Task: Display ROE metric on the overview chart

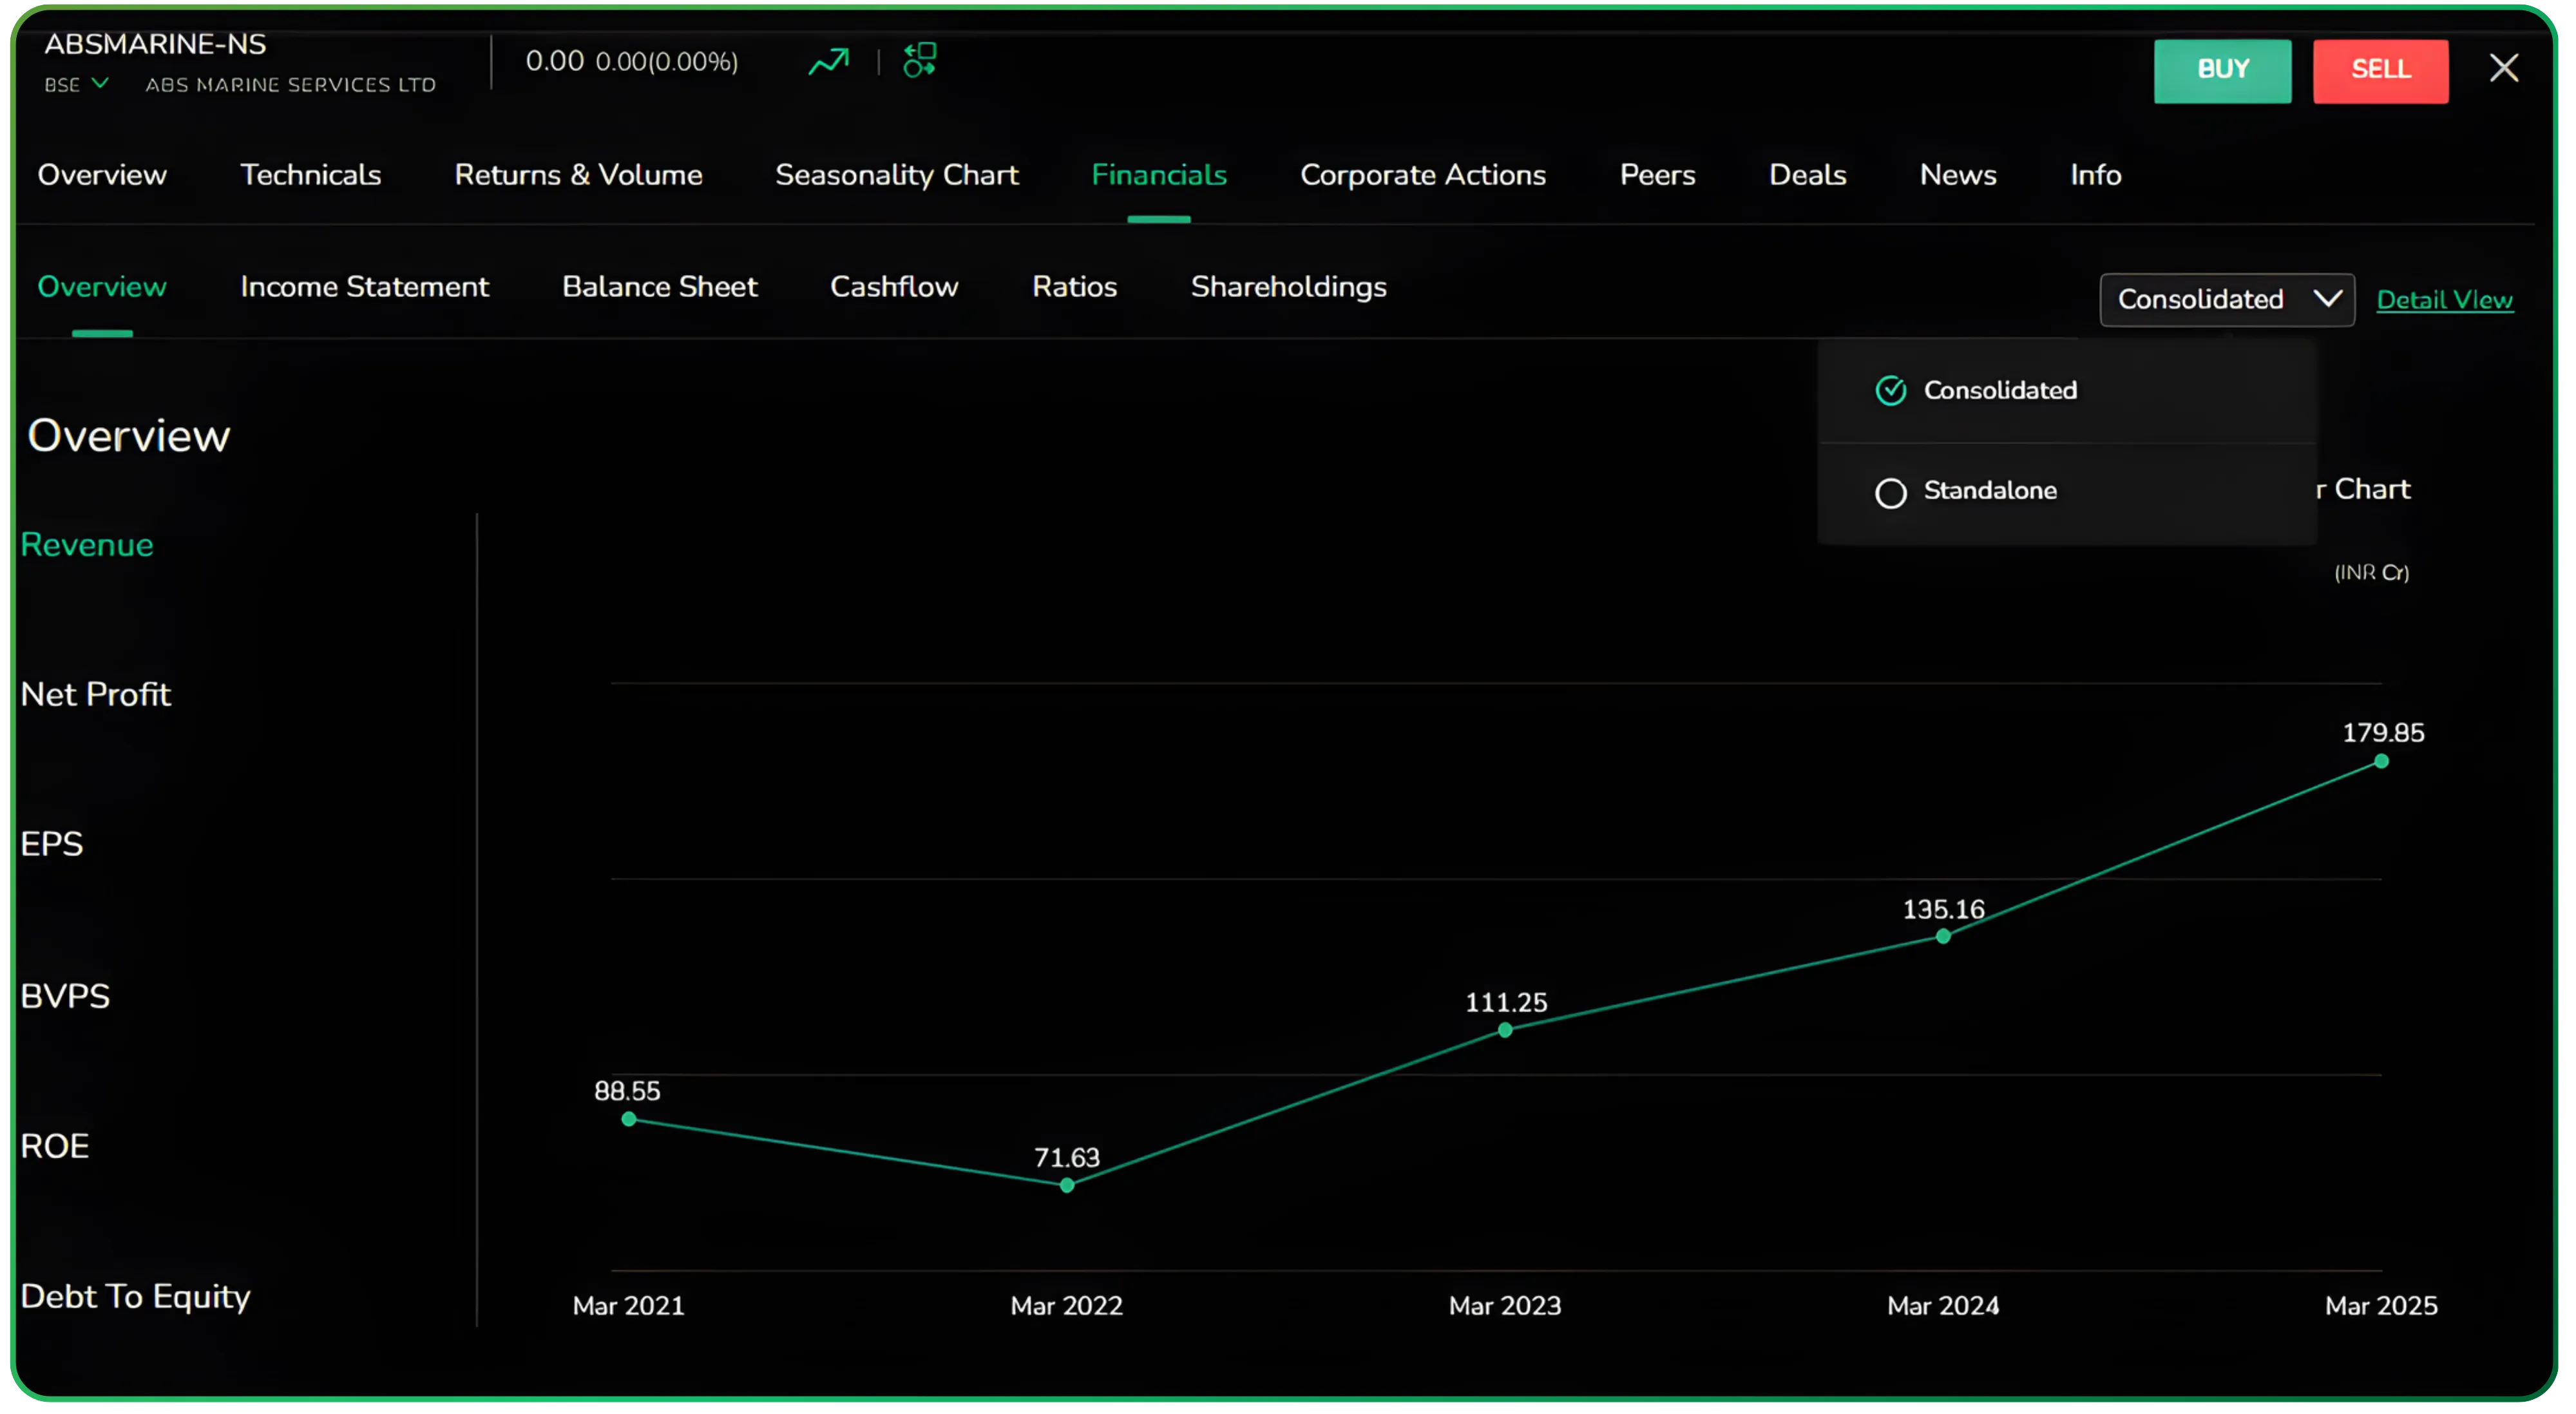Action: tap(55, 1145)
